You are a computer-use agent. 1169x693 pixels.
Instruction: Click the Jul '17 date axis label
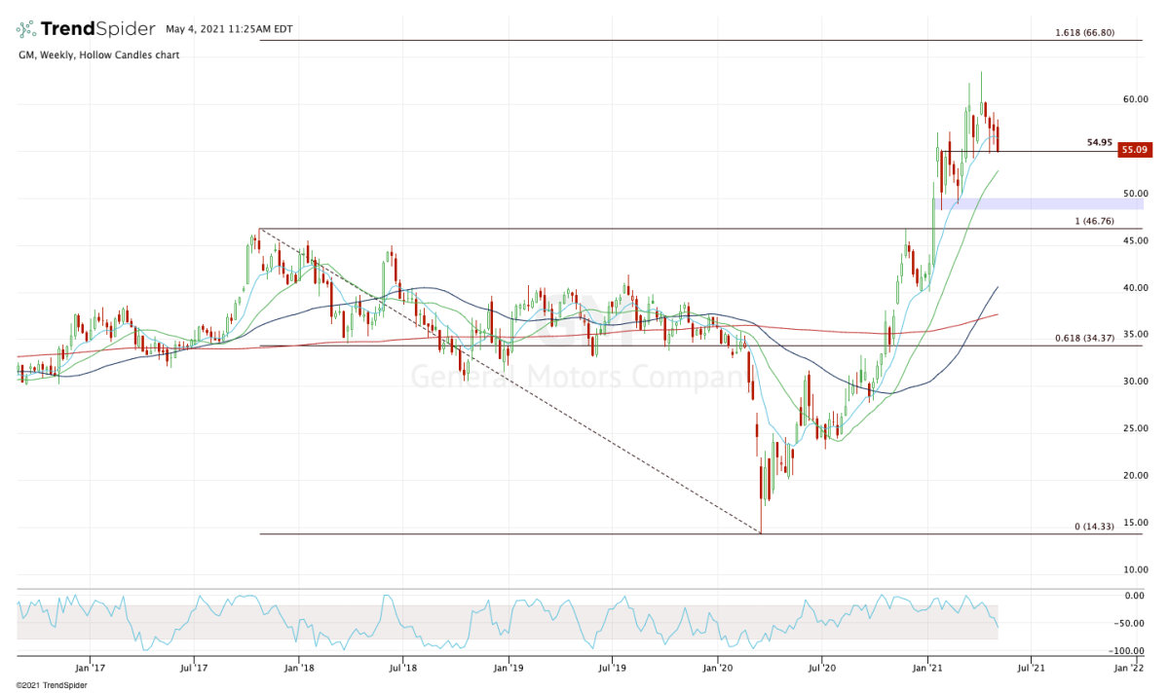(194, 669)
